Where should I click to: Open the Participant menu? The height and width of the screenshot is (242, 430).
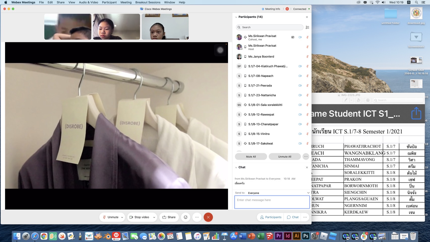(109, 2)
